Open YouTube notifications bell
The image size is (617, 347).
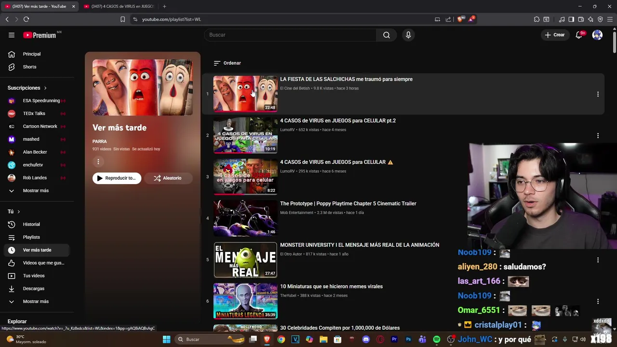pyautogui.click(x=579, y=35)
